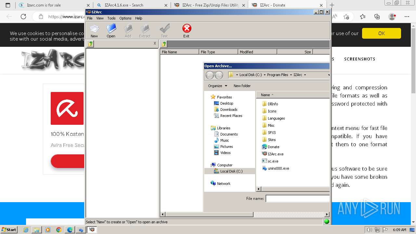The width and height of the screenshot is (416, 234).
Task: Click Modified column header in IZArc
Action: pos(257,52)
